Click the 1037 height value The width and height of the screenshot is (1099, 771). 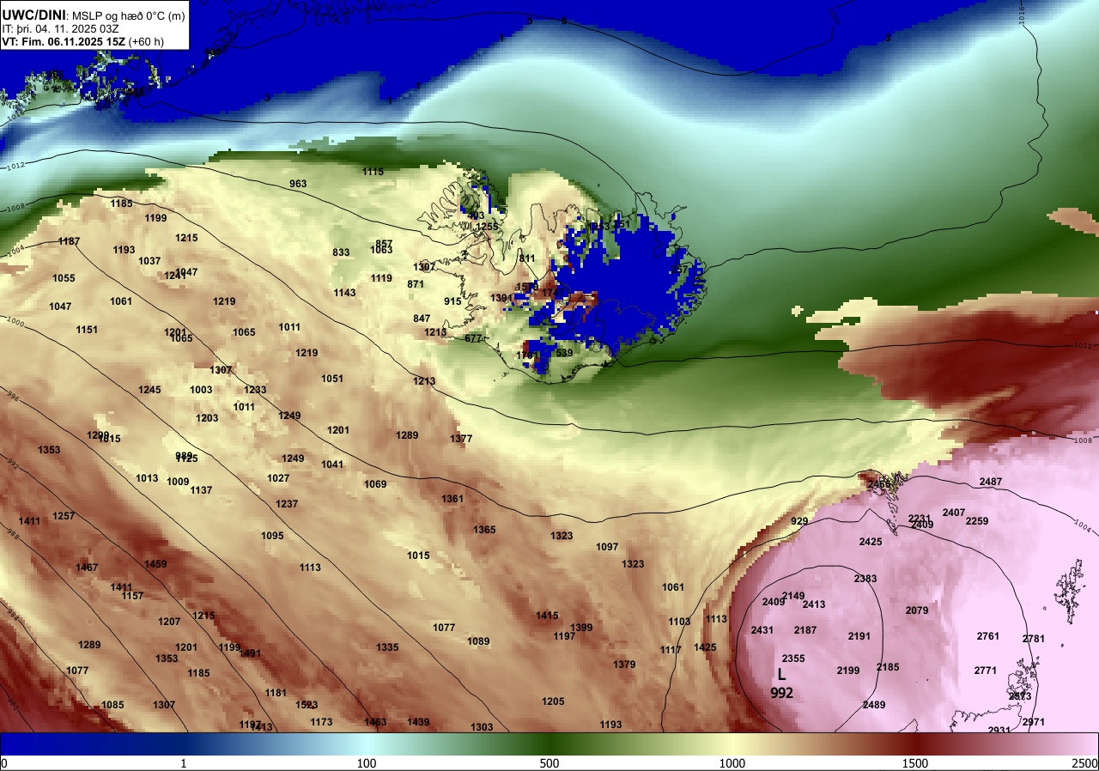point(149,261)
